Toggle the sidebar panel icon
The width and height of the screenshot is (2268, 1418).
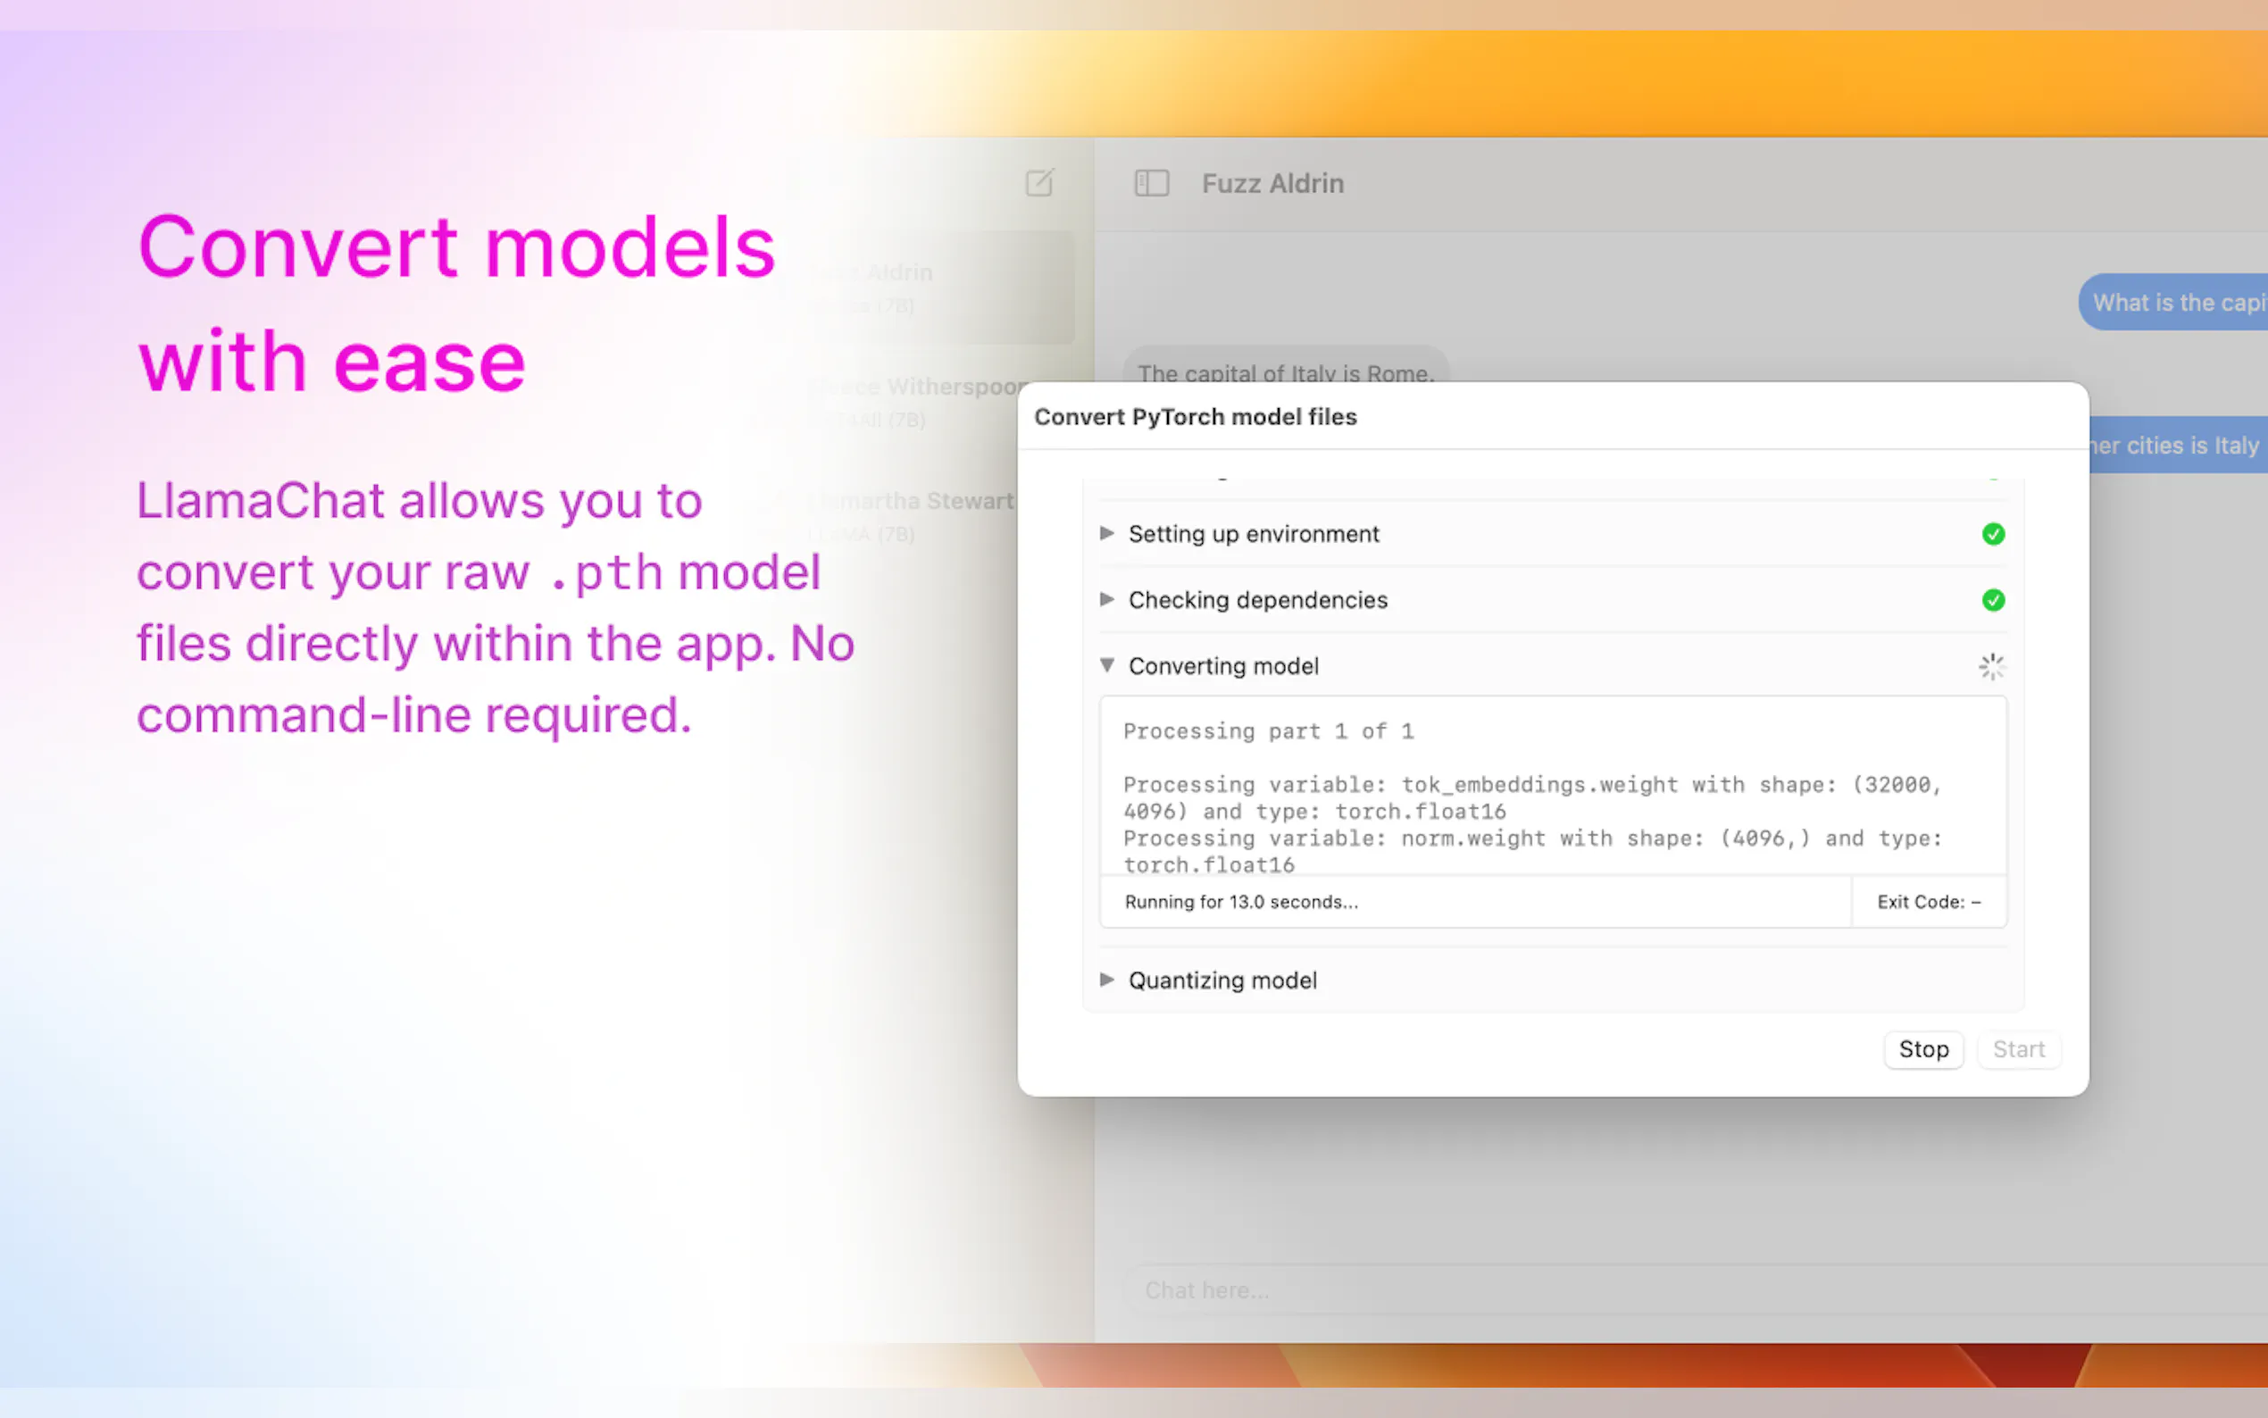(x=1151, y=183)
